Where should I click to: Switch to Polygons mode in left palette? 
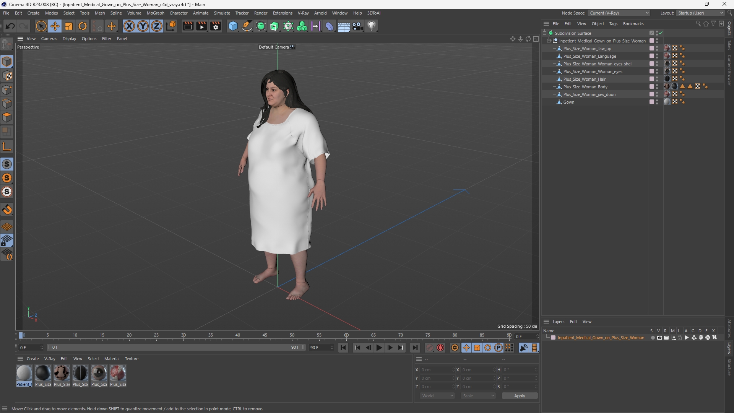7,117
